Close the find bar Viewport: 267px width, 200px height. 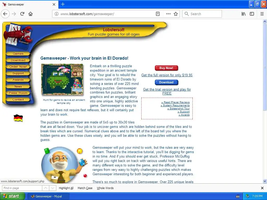click(262, 188)
